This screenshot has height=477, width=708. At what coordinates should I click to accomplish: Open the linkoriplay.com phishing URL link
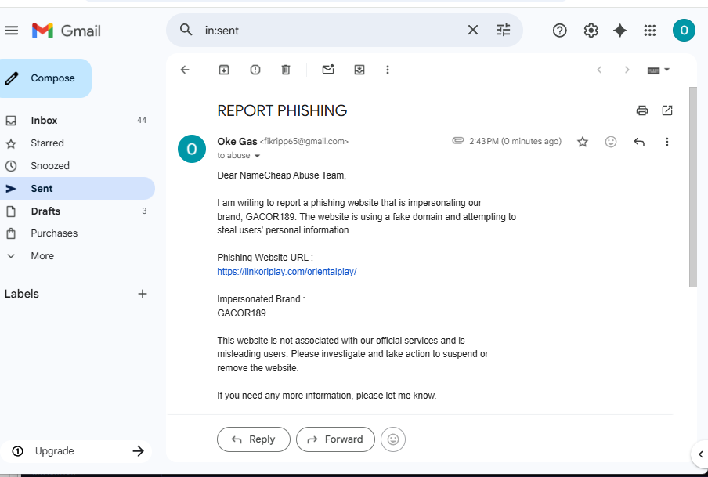click(x=287, y=272)
